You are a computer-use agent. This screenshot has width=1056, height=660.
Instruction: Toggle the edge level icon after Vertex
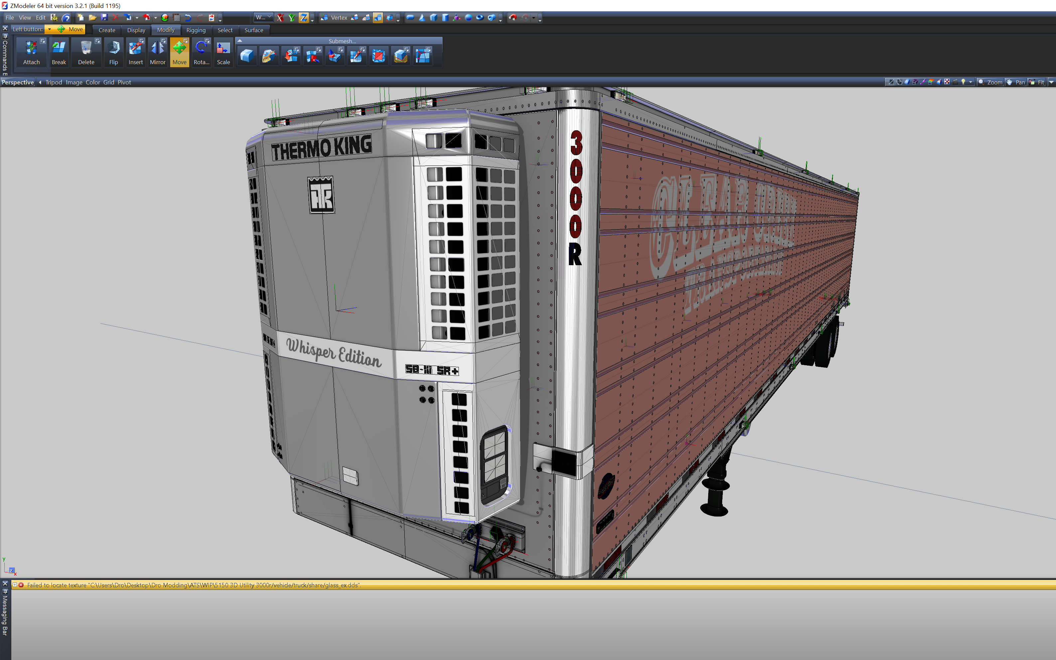[x=355, y=18]
